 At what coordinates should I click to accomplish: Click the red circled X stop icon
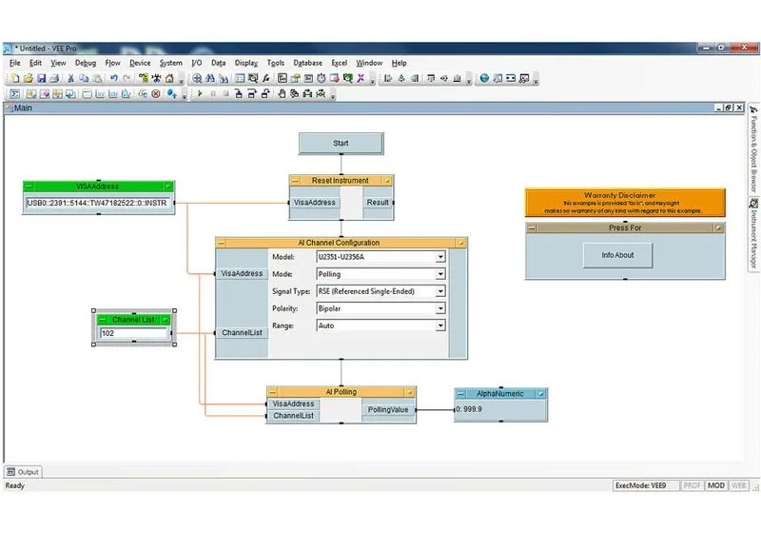[x=156, y=93]
